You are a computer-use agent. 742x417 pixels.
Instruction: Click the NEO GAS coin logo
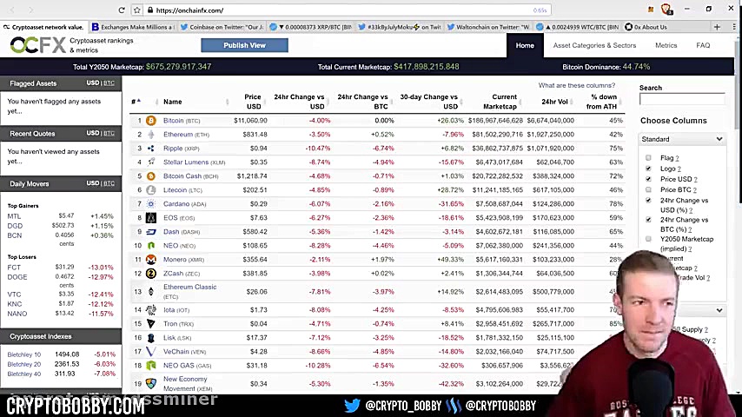pyautogui.click(x=151, y=366)
